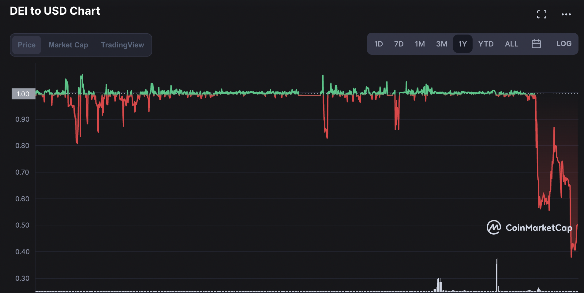The width and height of the screenshot is (584, 293).
Task: Set chart range to 1M
Action: [420, 44]
